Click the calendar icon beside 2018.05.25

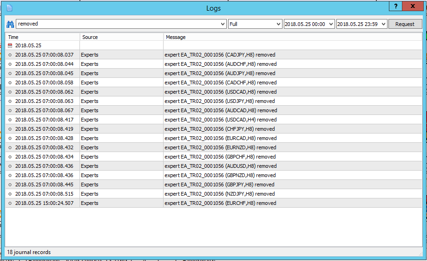tap(10, 45)
